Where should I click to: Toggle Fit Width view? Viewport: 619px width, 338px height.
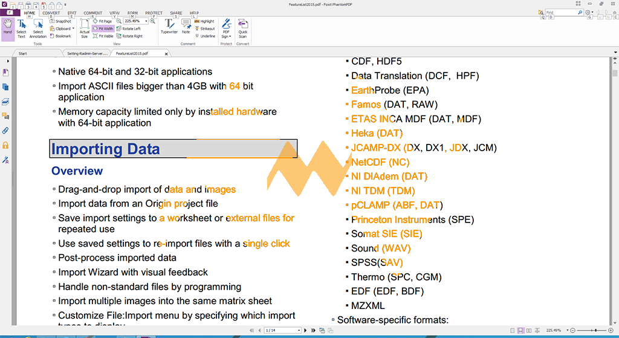[103, 28]
